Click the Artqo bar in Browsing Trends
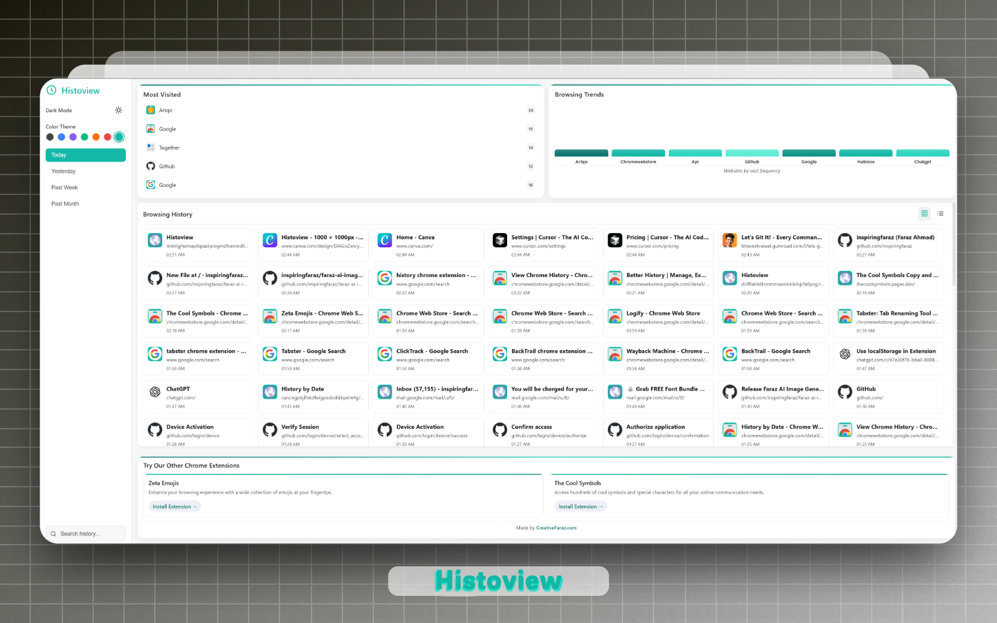 (581, 153)
